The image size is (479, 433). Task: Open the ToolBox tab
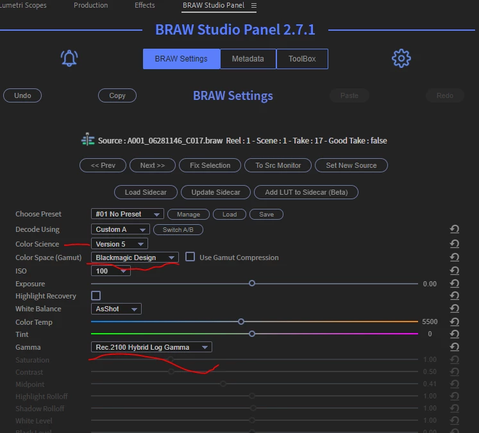coord(302,59)
